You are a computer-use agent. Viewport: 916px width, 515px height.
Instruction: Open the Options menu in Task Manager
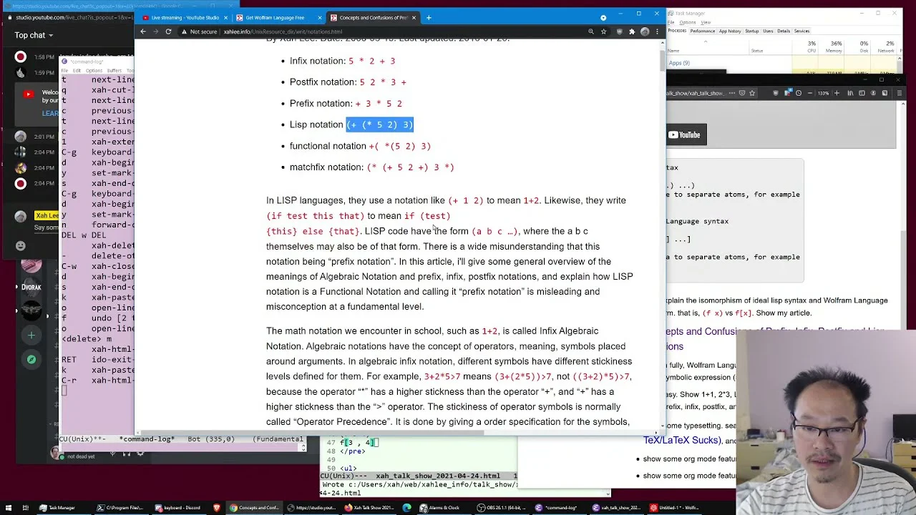687,22
